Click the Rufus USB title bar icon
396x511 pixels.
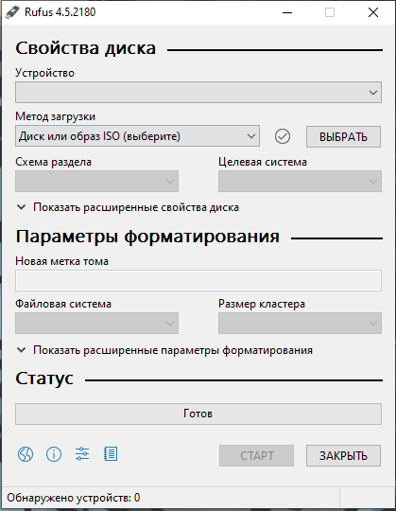[x=12, y=12]
